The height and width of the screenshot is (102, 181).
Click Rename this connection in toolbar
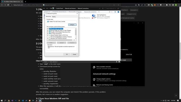click(x=90, y=12)
